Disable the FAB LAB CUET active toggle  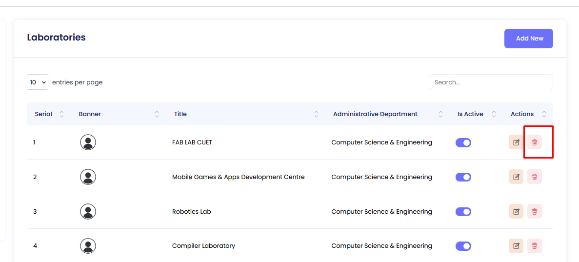pyautogui.click(x=463, y=142)
